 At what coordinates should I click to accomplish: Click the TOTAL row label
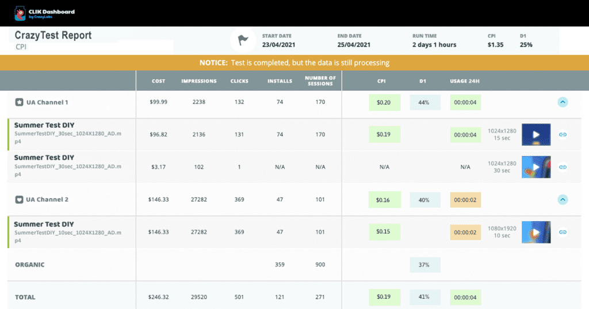[25, 297]
